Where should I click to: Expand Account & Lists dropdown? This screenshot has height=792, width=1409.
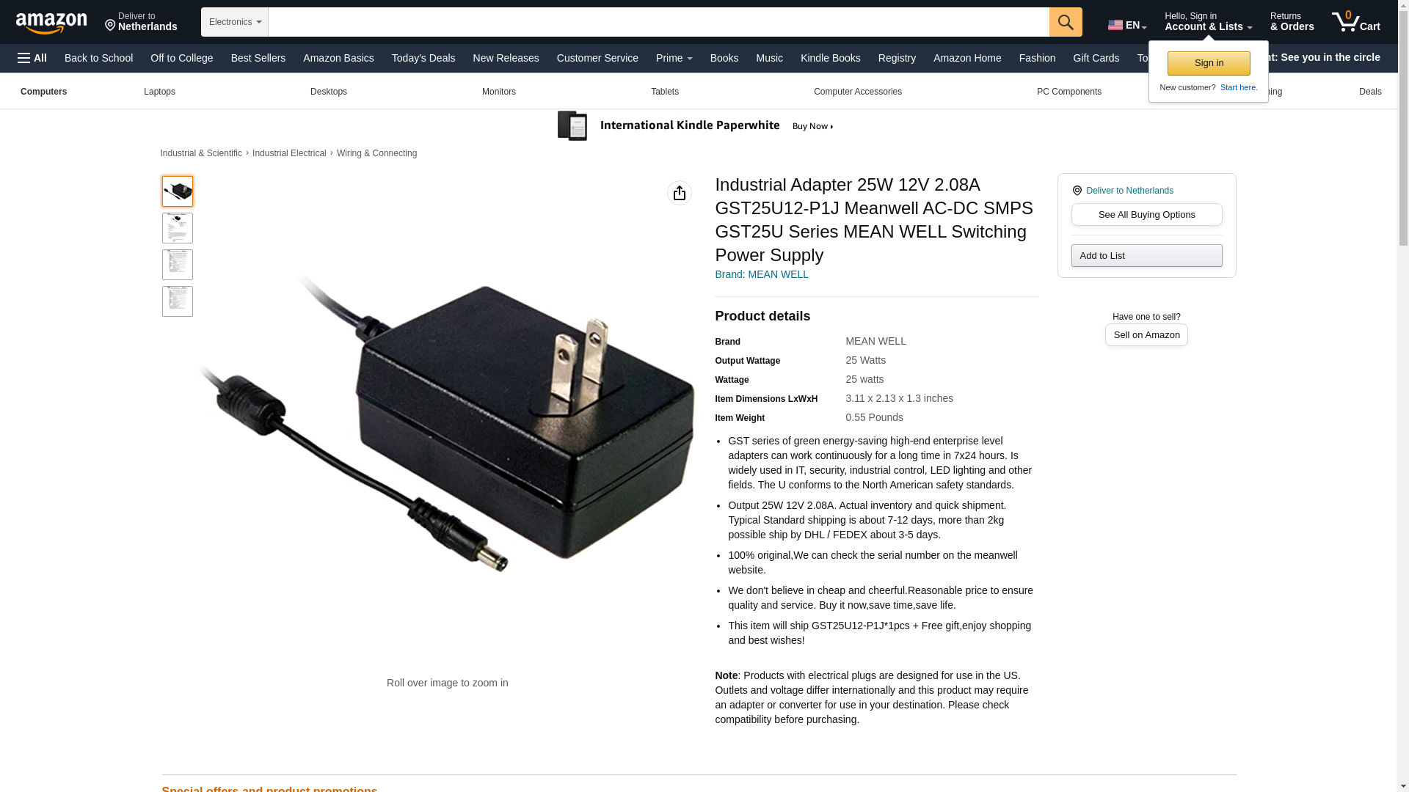pos(1208,22)
